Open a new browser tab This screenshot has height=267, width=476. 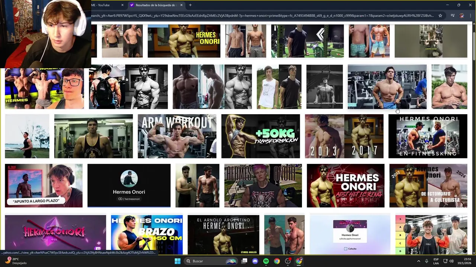(190, 5)
